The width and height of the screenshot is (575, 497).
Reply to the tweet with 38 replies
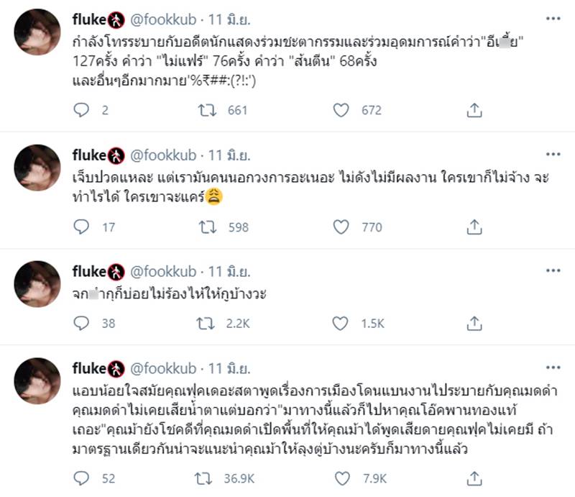82,324
